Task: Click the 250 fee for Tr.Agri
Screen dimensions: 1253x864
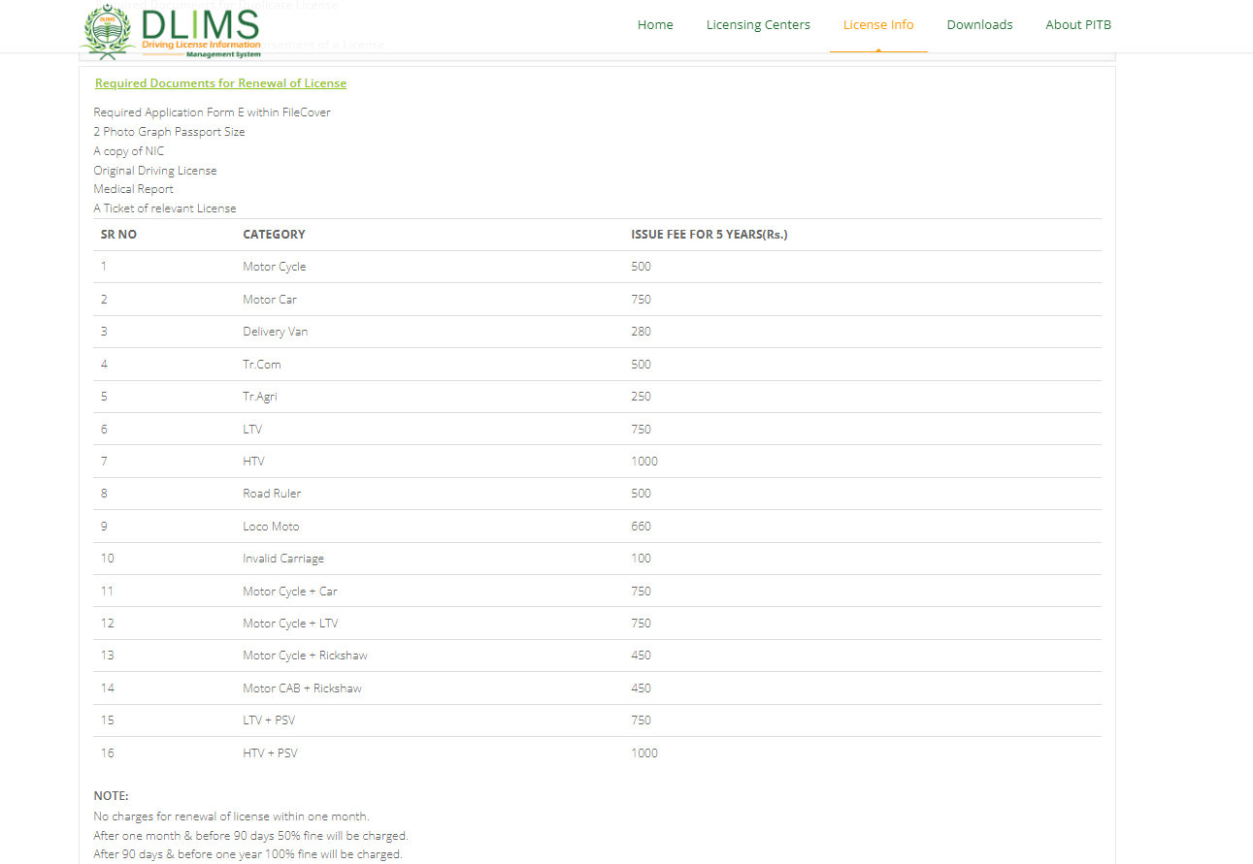Action: 641,397
